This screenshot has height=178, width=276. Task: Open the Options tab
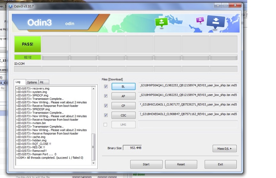(x=32, y=82)
